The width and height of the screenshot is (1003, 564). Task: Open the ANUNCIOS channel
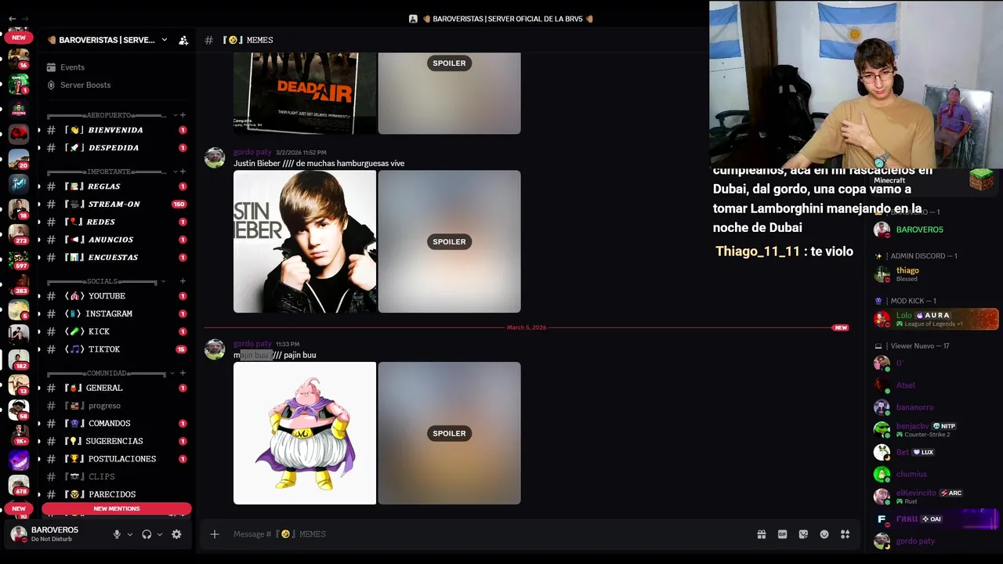117,240
